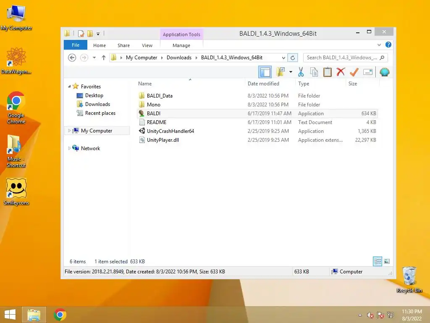Open the recent locations dropdown
The image size is (430, 323).
coord(94,58)
